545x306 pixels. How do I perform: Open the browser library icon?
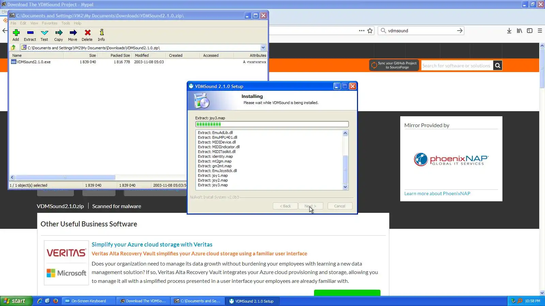(x=519, y=31)
